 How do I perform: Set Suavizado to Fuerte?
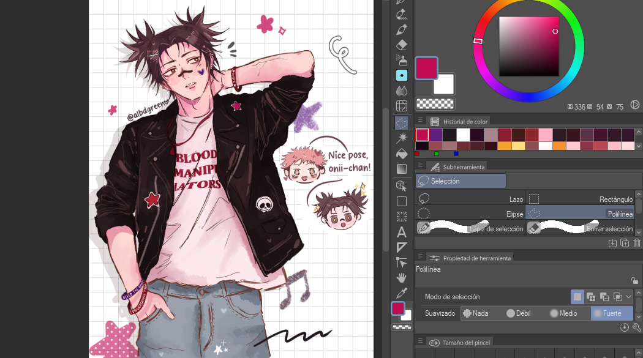(612, 313)
